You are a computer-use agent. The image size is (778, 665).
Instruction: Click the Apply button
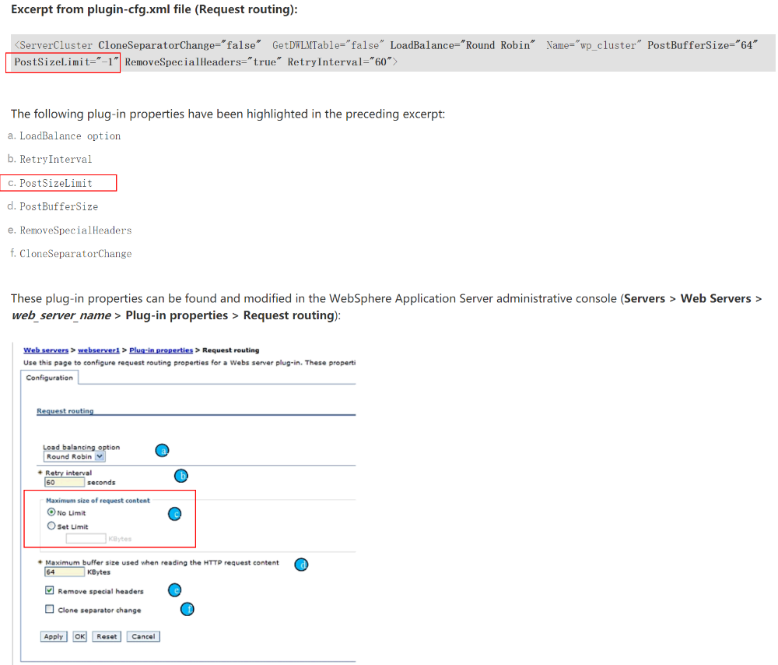pos(54,637)
